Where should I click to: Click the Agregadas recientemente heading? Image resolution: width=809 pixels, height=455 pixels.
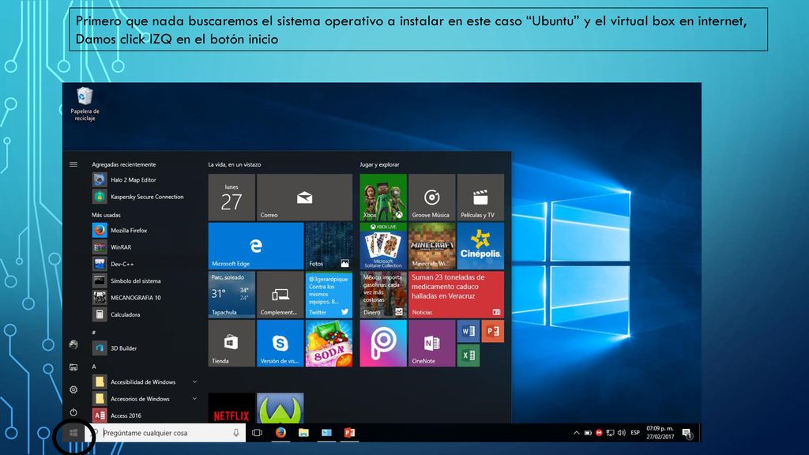[x=124, y=164]
